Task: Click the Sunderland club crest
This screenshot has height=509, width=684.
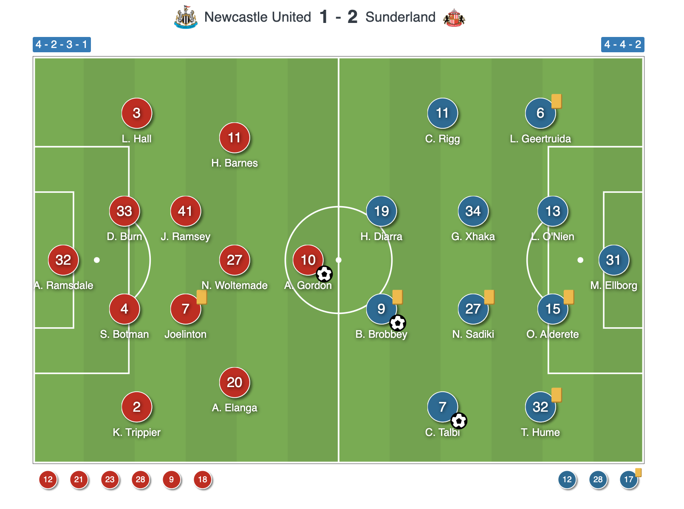Action: [x=454, y=17]
